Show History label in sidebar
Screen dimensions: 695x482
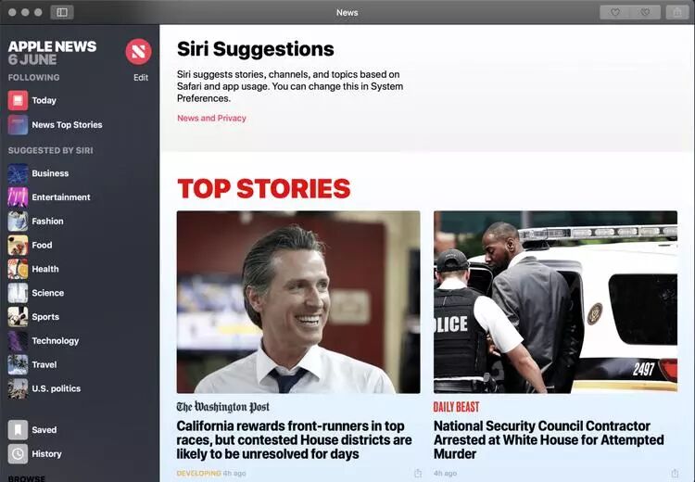click(x=46, y=454)
